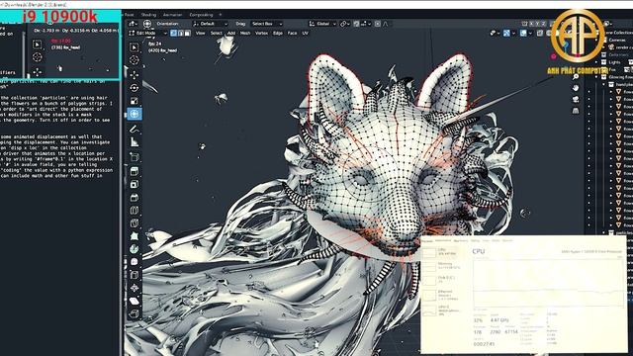
Task: Click Select Box icon in i9 10900k inset
Action: coord(37,44)
